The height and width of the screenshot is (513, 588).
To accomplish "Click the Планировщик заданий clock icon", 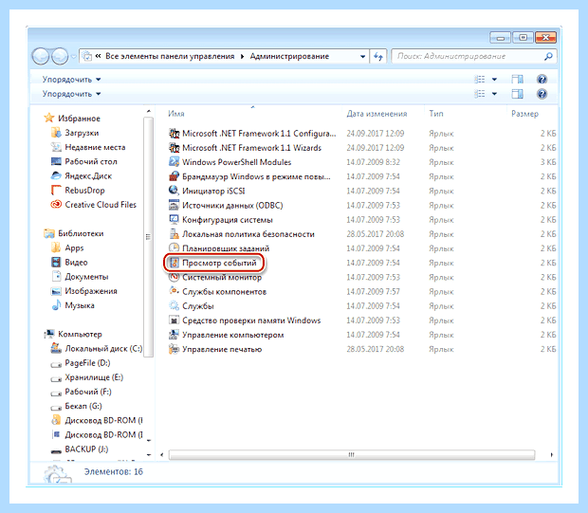I will 174,247.
